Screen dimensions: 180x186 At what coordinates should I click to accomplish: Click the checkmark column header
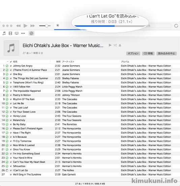[x=11, y=61]
